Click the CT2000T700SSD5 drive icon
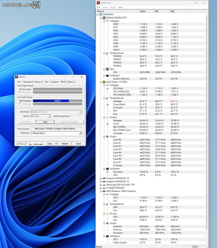The width and height of the screenshot is (217, 248). click(104, 188)
